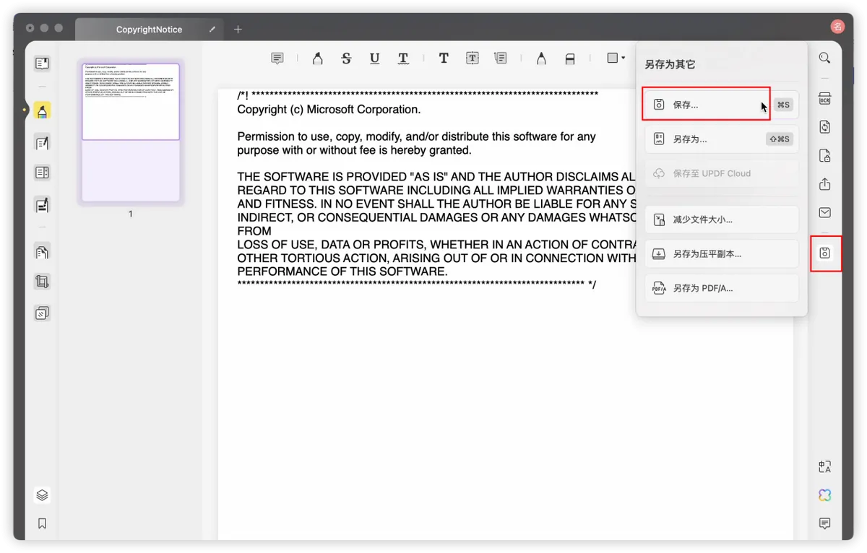Select 保存至 UPDF Cloud option
This screenshot has height=553, width=867.
coord(721,173)
